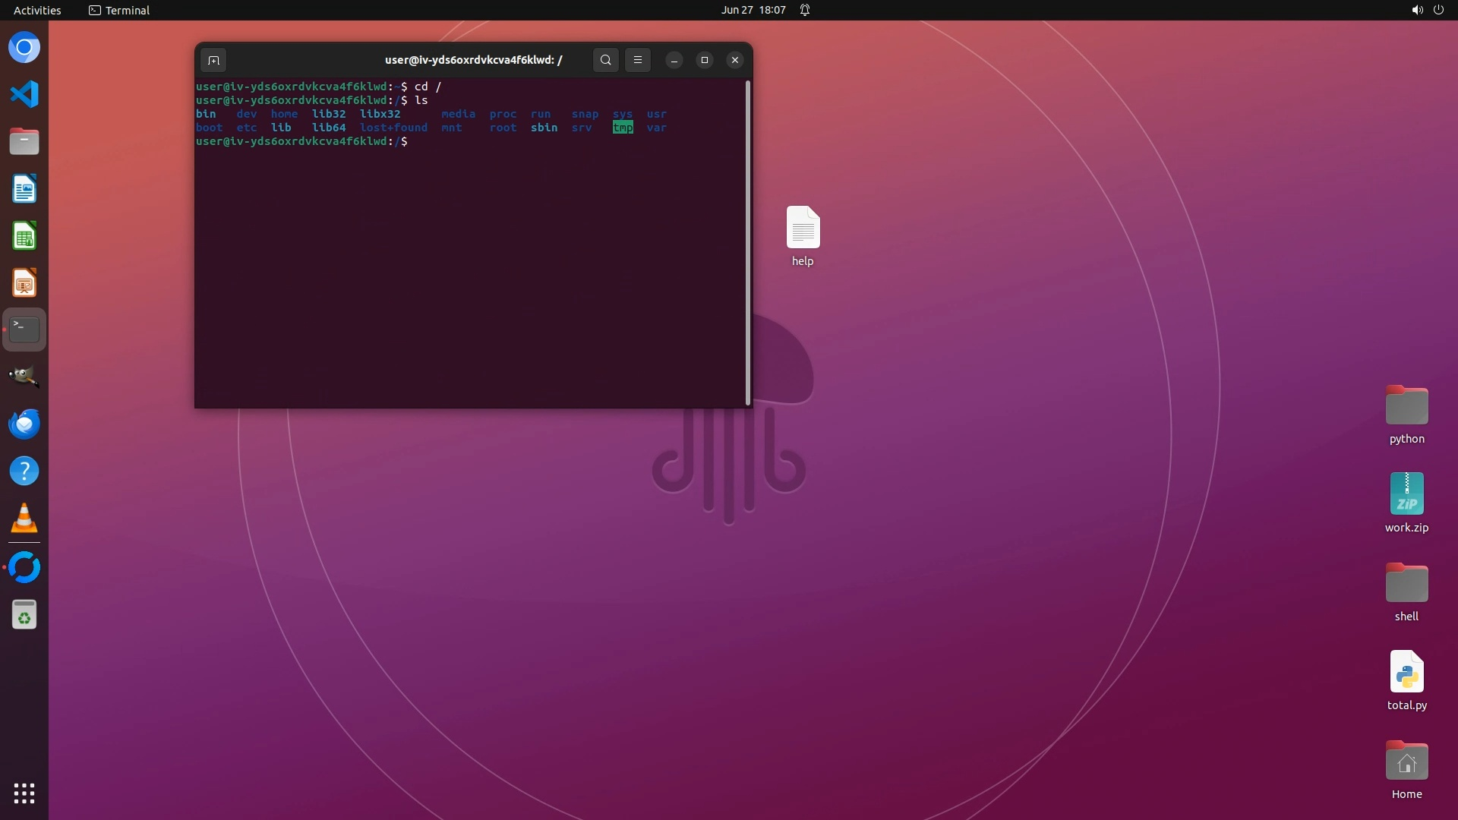Select the total.py desktop file

pyautogui.click(x=1406, y=673)
